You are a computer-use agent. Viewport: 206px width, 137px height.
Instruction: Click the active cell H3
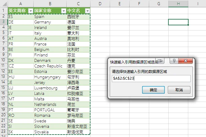pyautogui.click(x=178, y=22)
